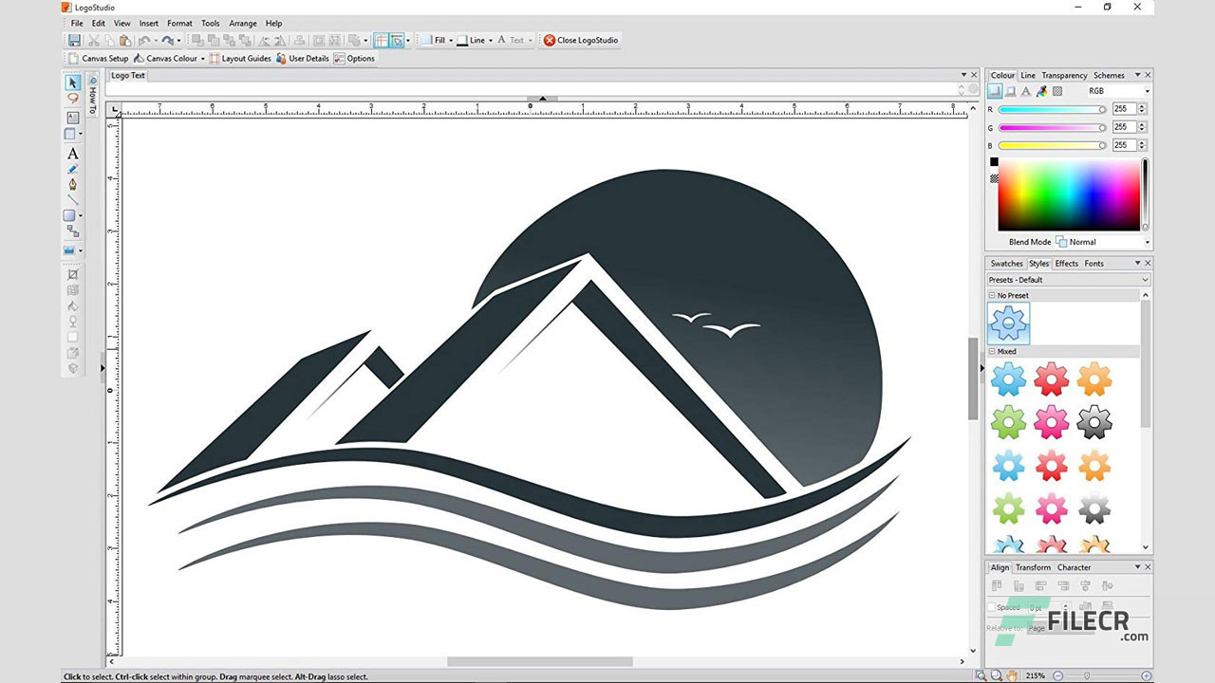Click the colour picker eyedropper icon
The height and width of the screenshot is (683, 1215).
pos(1041,91)
